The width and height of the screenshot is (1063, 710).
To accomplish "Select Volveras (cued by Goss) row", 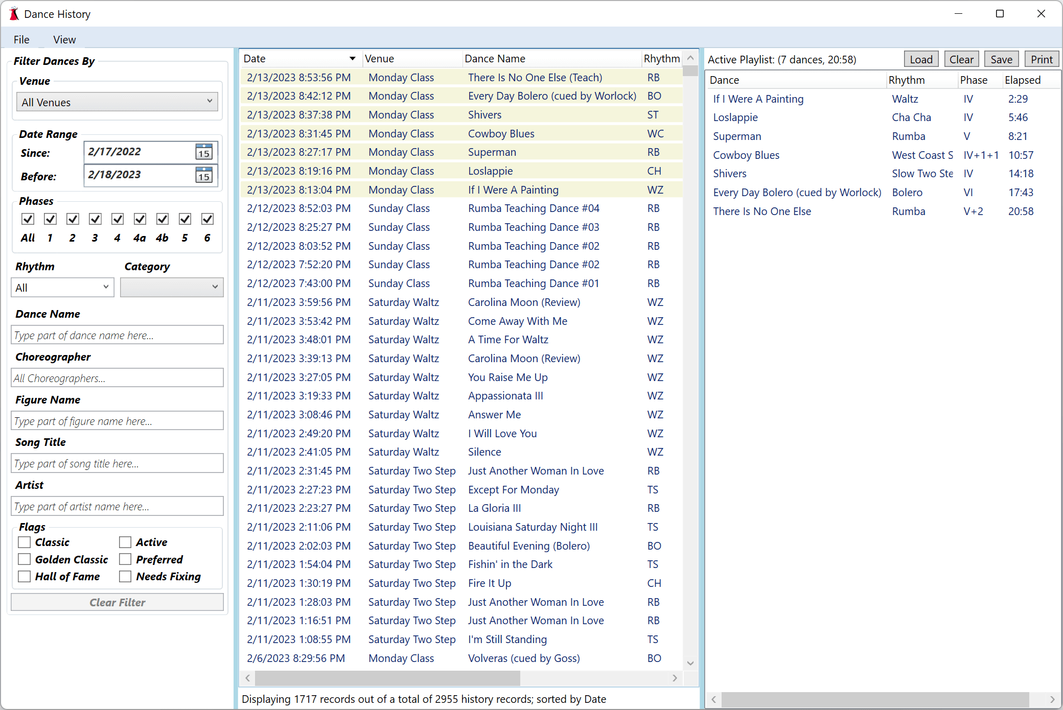I will click(461, 658).
